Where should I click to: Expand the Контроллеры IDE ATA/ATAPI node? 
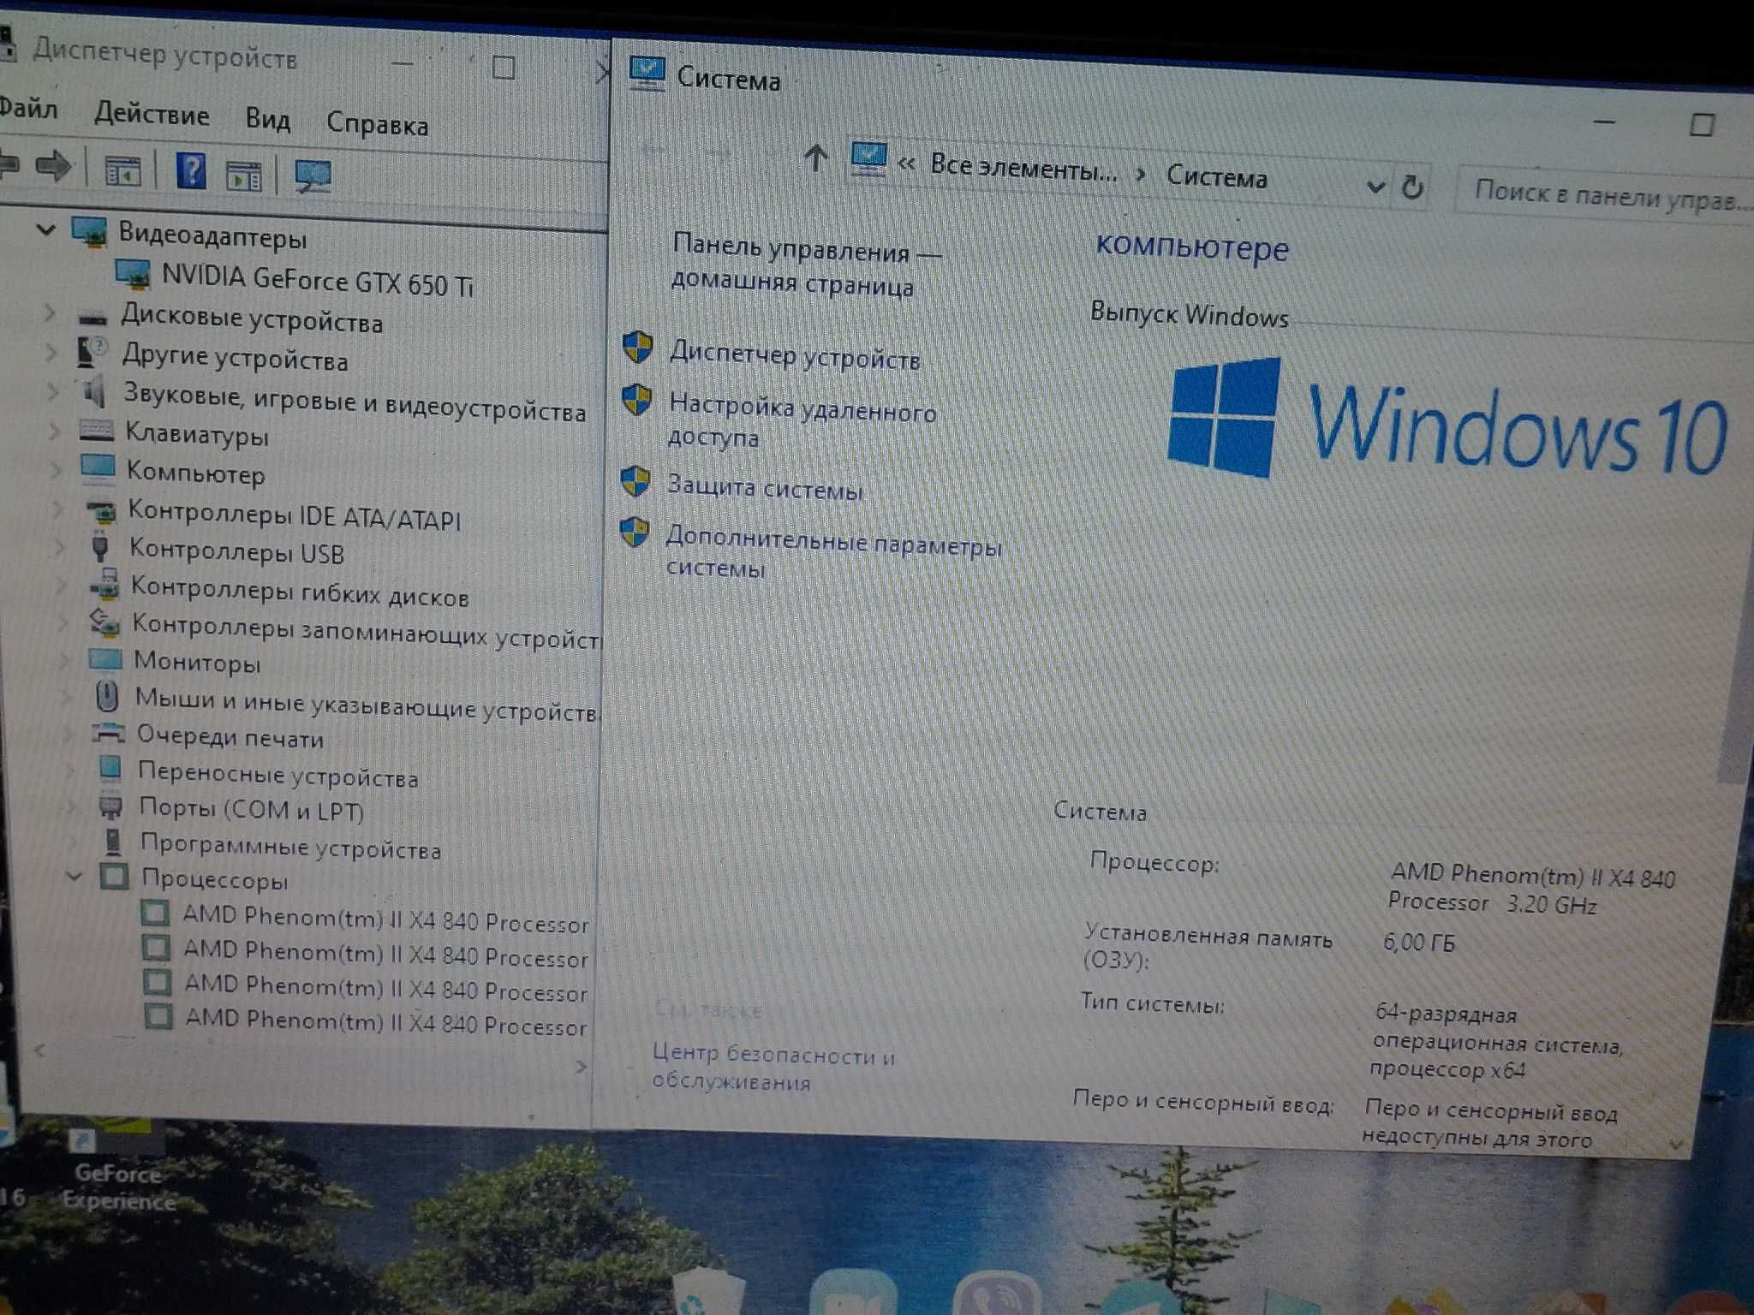coord(57,509)
